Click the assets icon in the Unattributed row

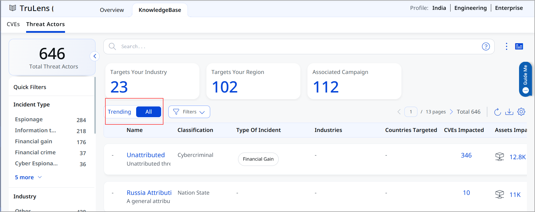pos(500,157)
